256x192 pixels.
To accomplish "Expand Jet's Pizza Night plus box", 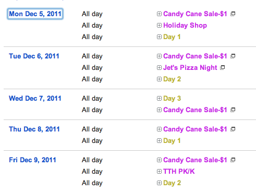I will click(x=159, y=67).
